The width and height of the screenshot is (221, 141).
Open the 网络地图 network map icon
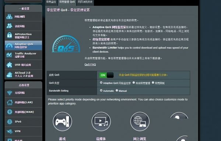pyautogui.click(x=9, y=17)
